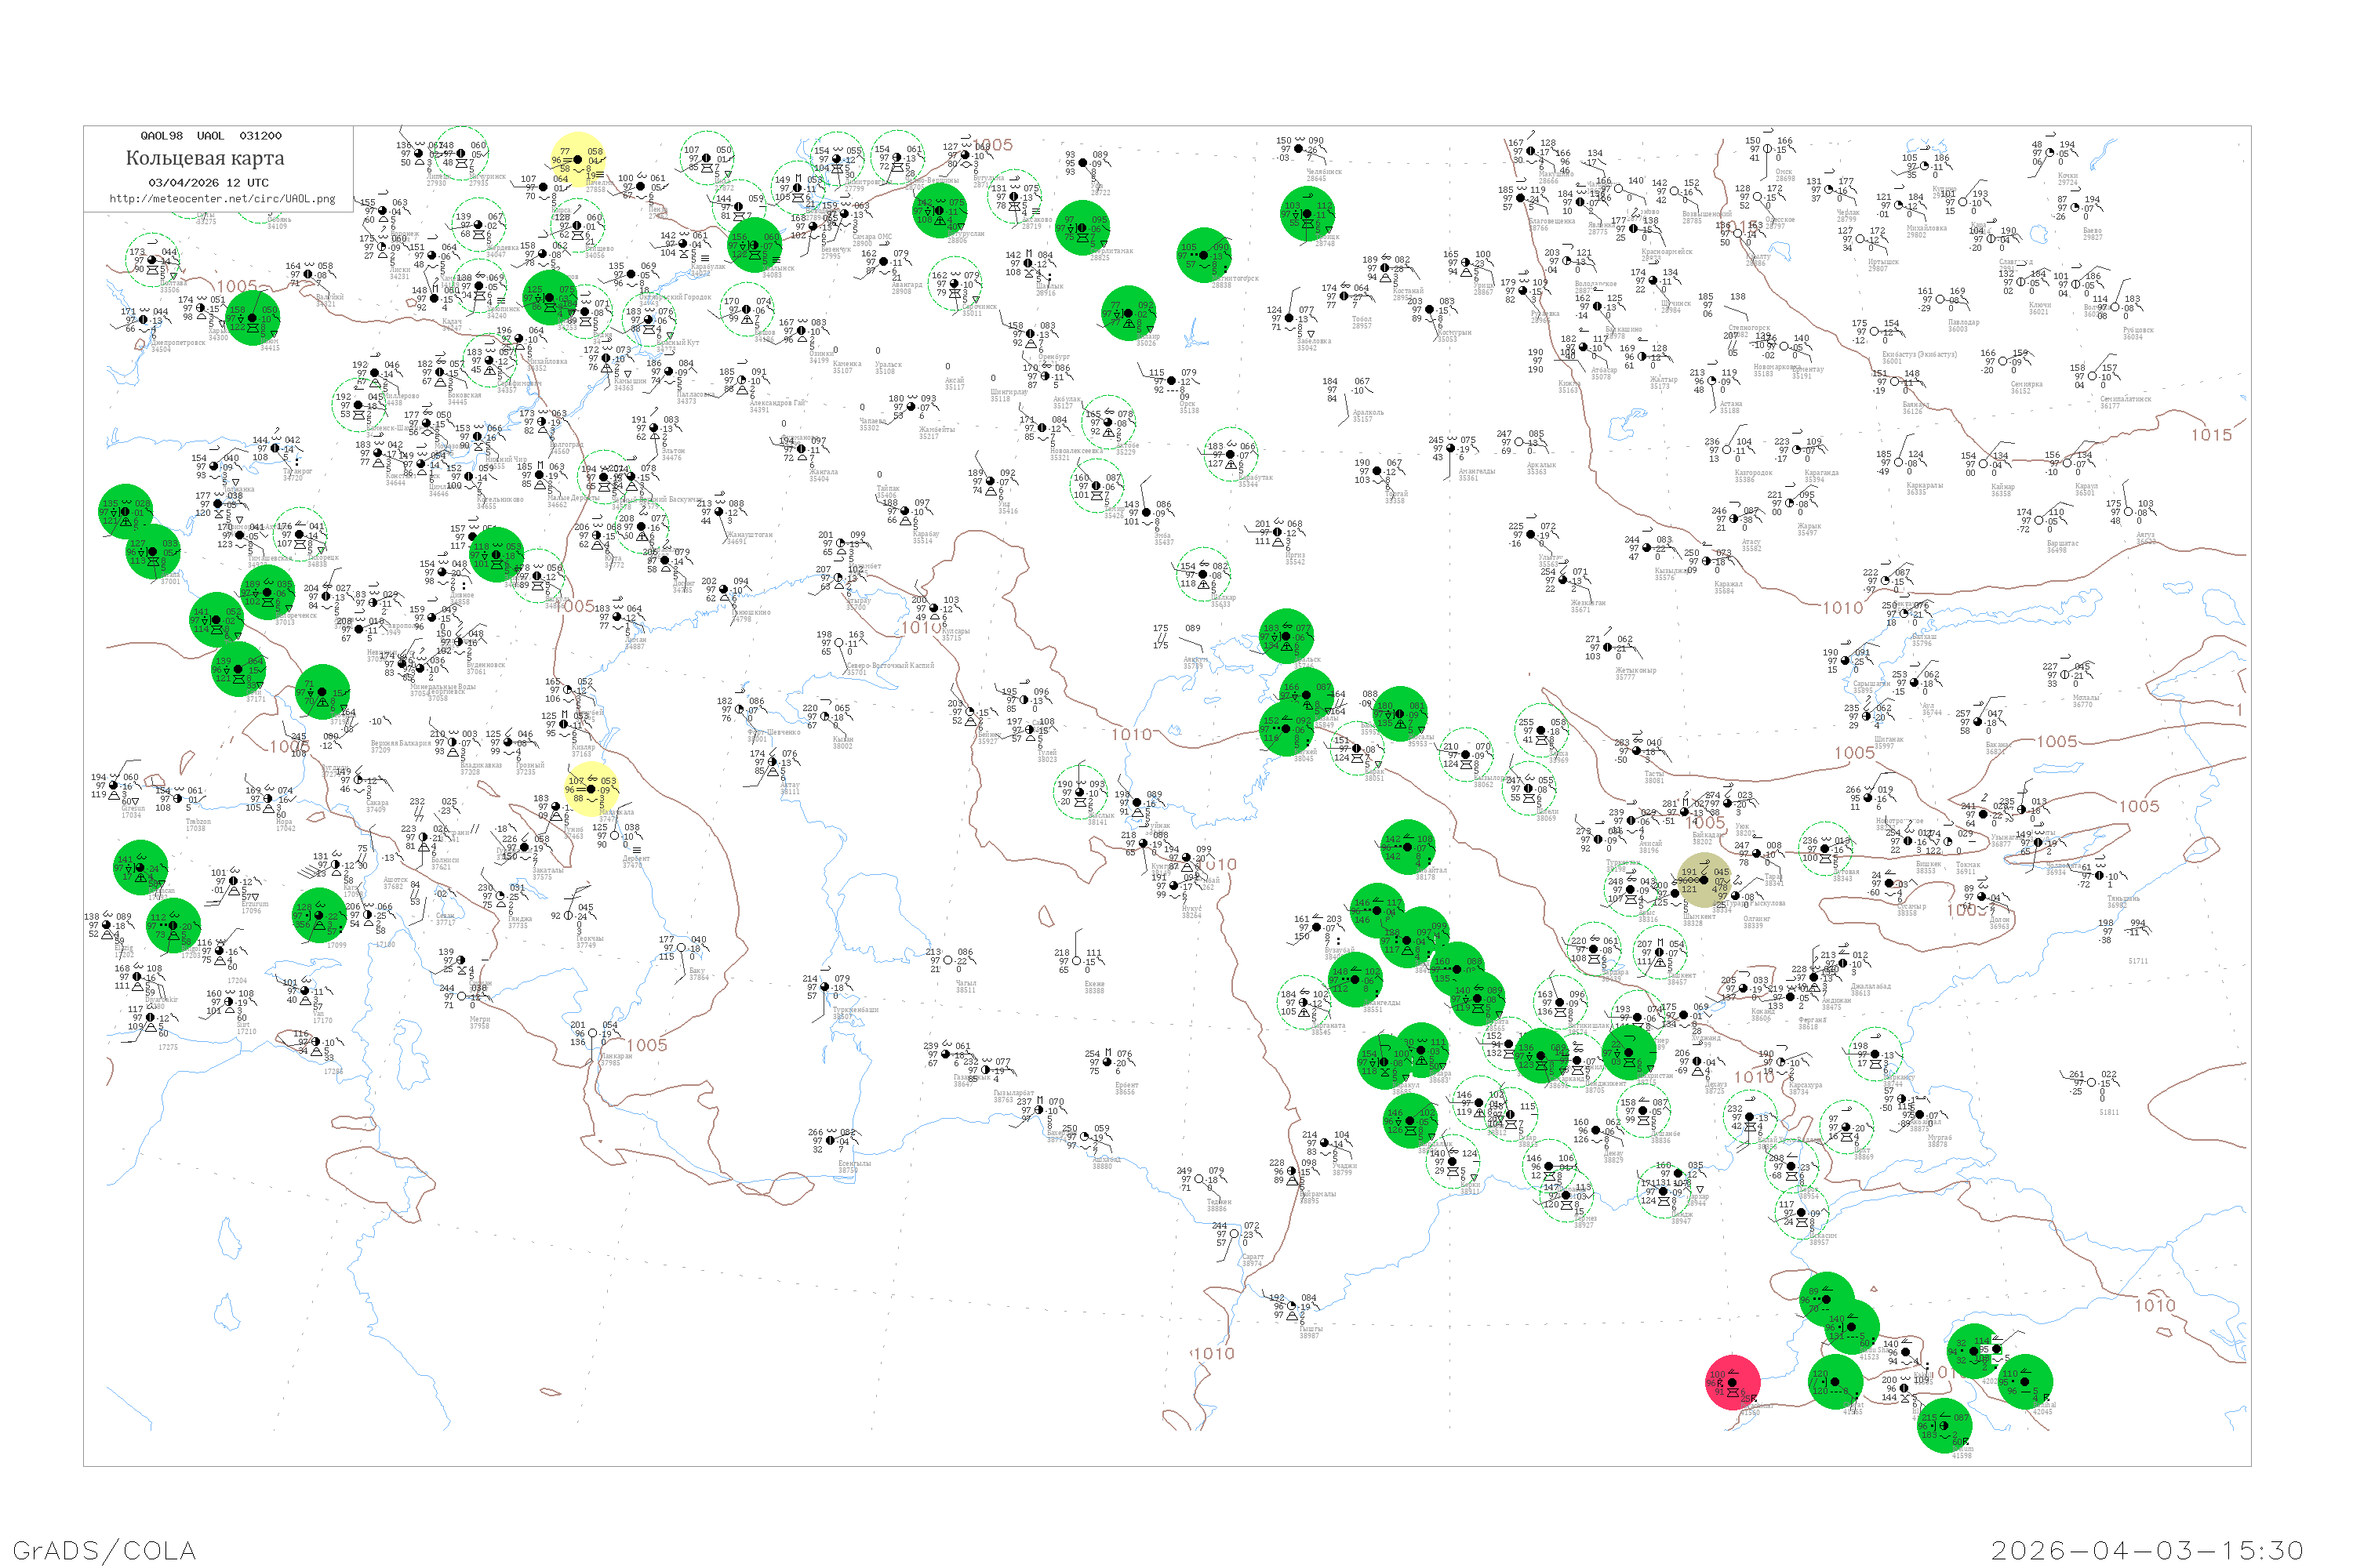The height and width of the screenshot is (1568, 2353).
Task: Open the meteocenter.net UAOL.png URL link
Action: tap(222, 199)
